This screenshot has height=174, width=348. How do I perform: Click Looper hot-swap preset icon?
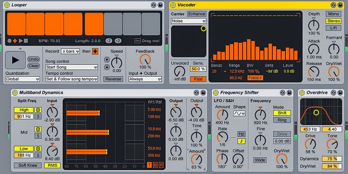154,5
